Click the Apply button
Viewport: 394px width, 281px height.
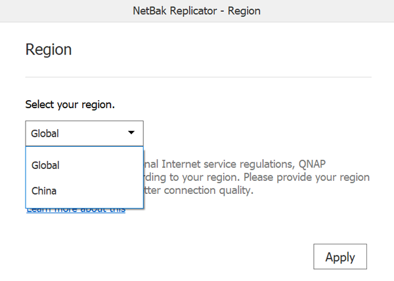tap(340, 256)
